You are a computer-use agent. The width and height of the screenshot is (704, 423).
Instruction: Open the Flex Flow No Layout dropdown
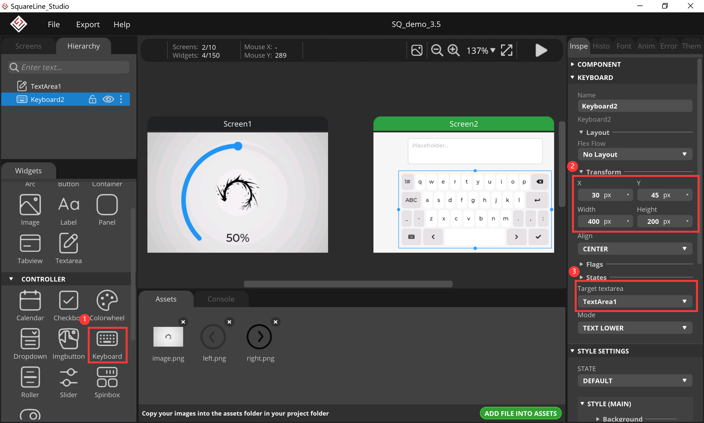[x=635, y=154]
